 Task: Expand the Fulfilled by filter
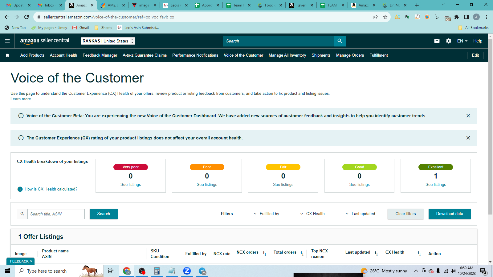pos(266,214)
